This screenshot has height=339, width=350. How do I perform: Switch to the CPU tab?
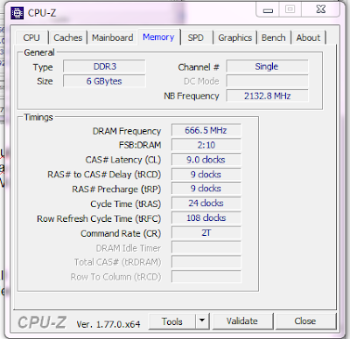tap(31, 38)
